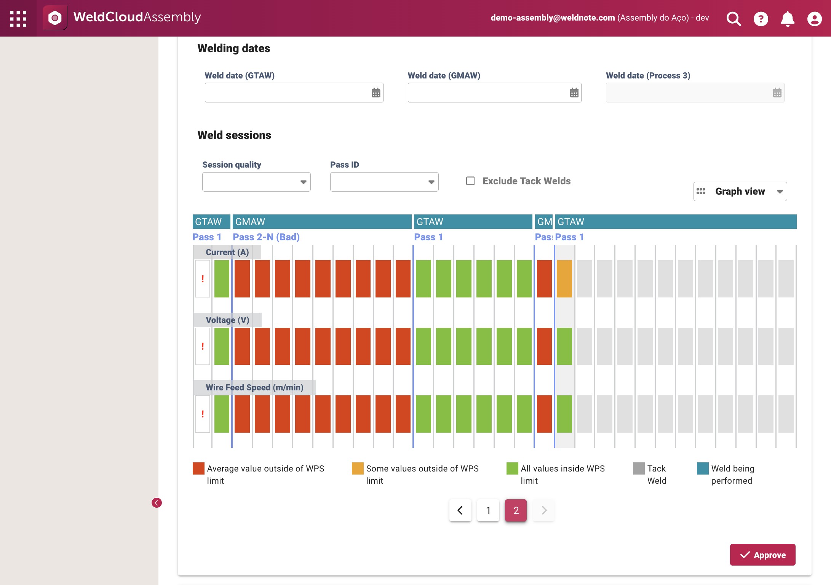Expand the Session quality dropdown
Viewport: 831px width, 585px height.
(x=256, y=182)
